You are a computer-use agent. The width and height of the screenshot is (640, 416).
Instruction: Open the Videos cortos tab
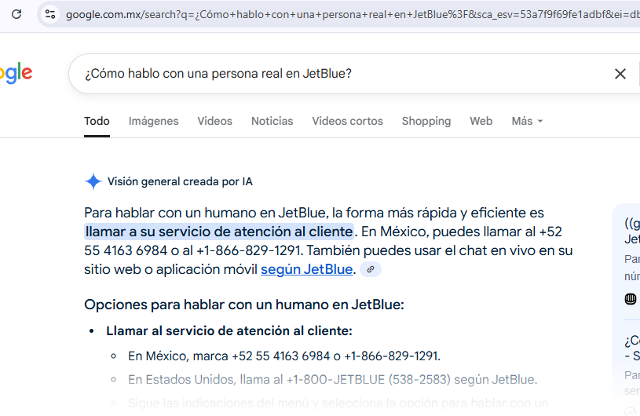pos(347,121)
